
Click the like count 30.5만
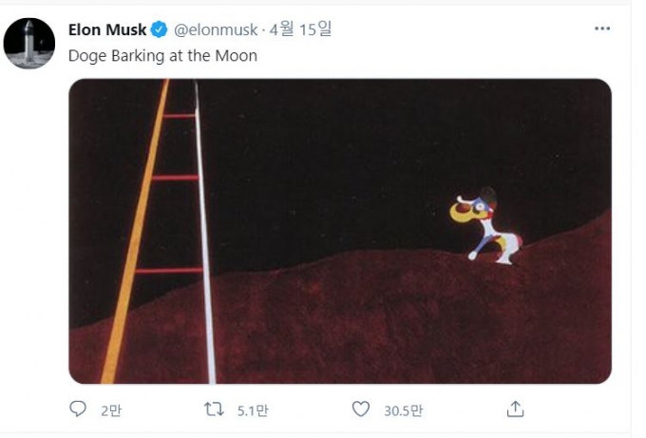(402, 410)
